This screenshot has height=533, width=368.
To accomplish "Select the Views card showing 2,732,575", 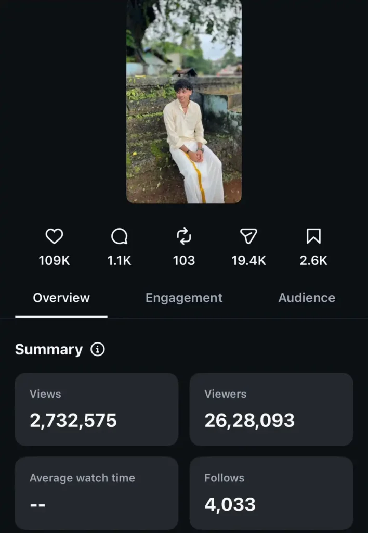I will tap(96, 409).
